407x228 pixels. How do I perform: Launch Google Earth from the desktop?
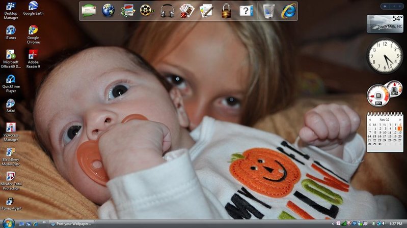pyautogui.click(x=33, y=9)
